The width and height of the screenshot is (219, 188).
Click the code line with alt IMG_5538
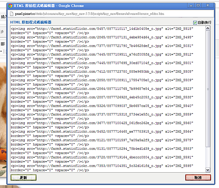pyautogui.click(x=102, y=97)
